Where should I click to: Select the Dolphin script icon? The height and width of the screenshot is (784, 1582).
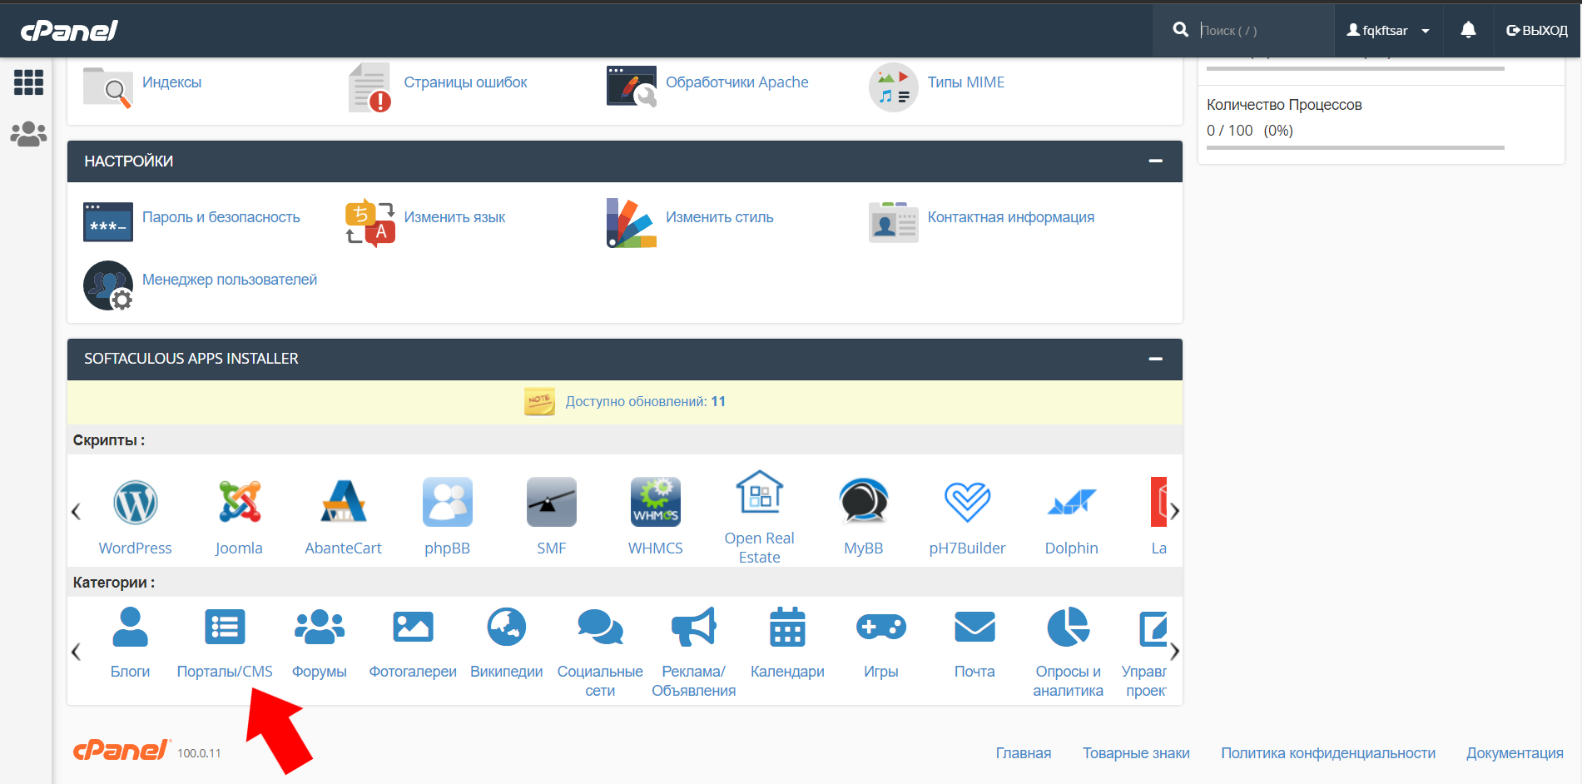click(x=1071, y=502)
